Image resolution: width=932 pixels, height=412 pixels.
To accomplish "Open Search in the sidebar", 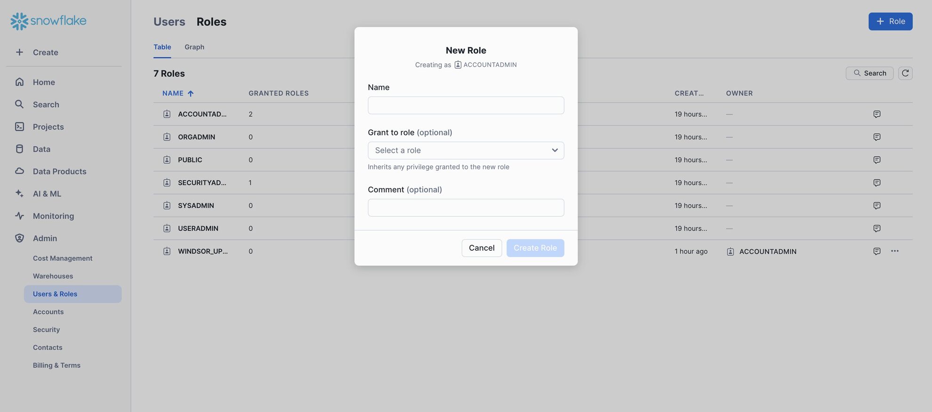I will pyautogui.click(x=46, y=104).
